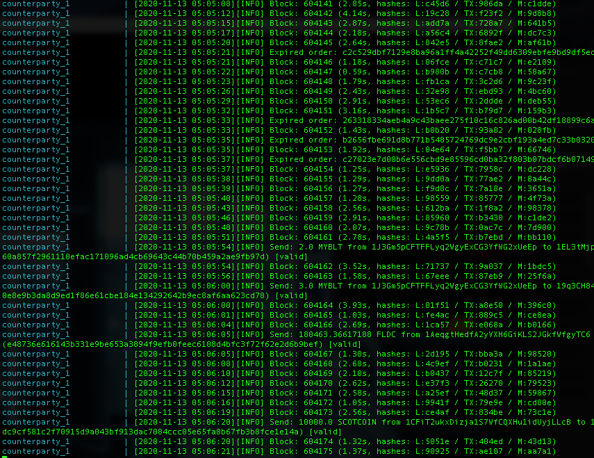Select the Send: 180463.36617188 FLDC amount
Image resolution: width=594 pixels, height=458 pixels.
pyautogui.click(x=335, y=334)
